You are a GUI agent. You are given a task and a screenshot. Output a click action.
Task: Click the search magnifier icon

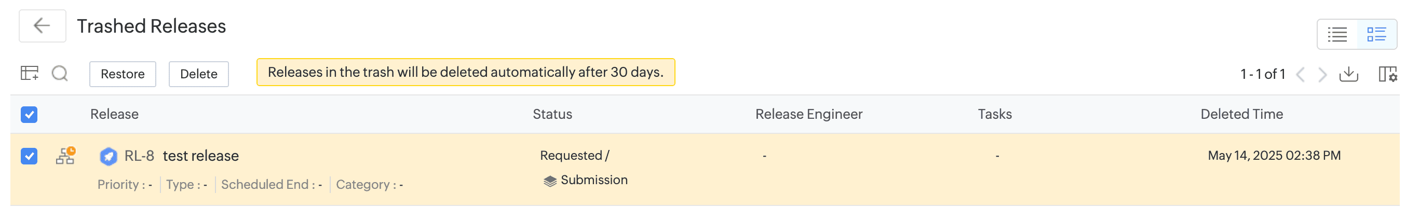click(x=60, y=73)
